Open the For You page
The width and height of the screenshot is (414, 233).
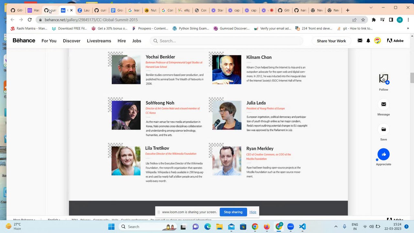[49, 41]
